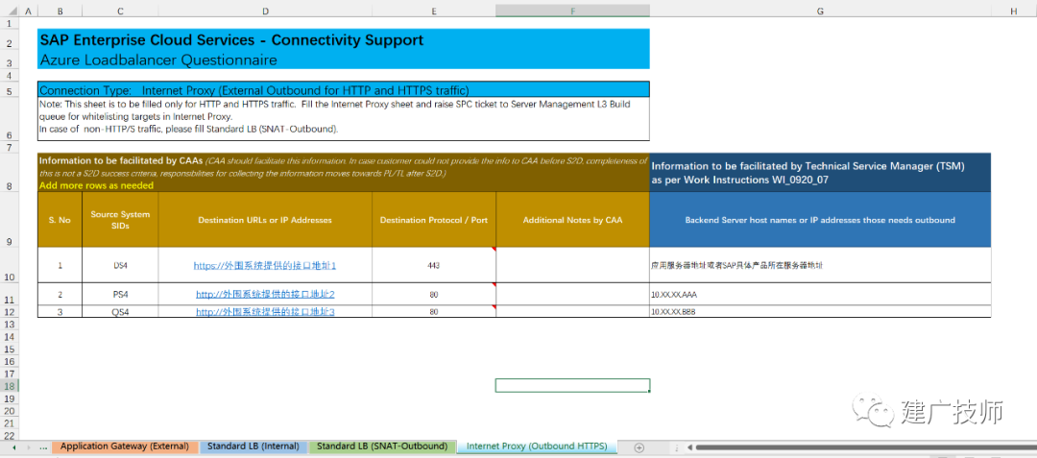Select serial number 3 cell
This screenshot has width=1037, height=458.
click(x=60, y=311)
